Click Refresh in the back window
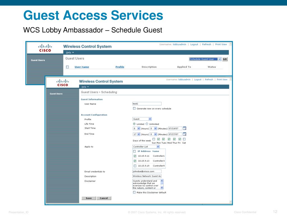 (207, 44)
